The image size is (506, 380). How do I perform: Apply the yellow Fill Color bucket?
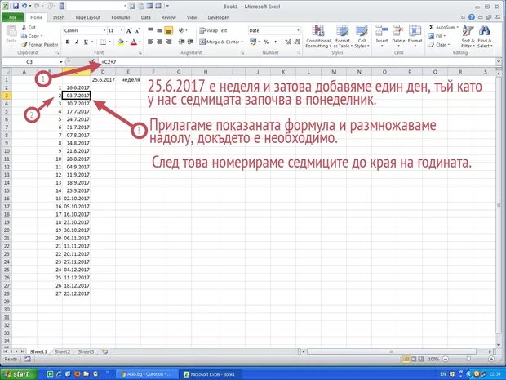click(121, 42)
